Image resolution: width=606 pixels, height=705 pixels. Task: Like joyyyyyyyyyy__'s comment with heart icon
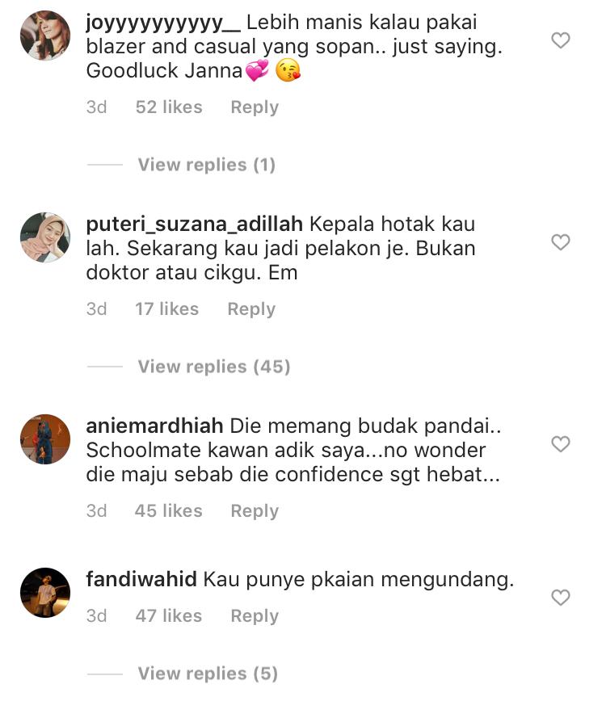[x=561, y=40]
